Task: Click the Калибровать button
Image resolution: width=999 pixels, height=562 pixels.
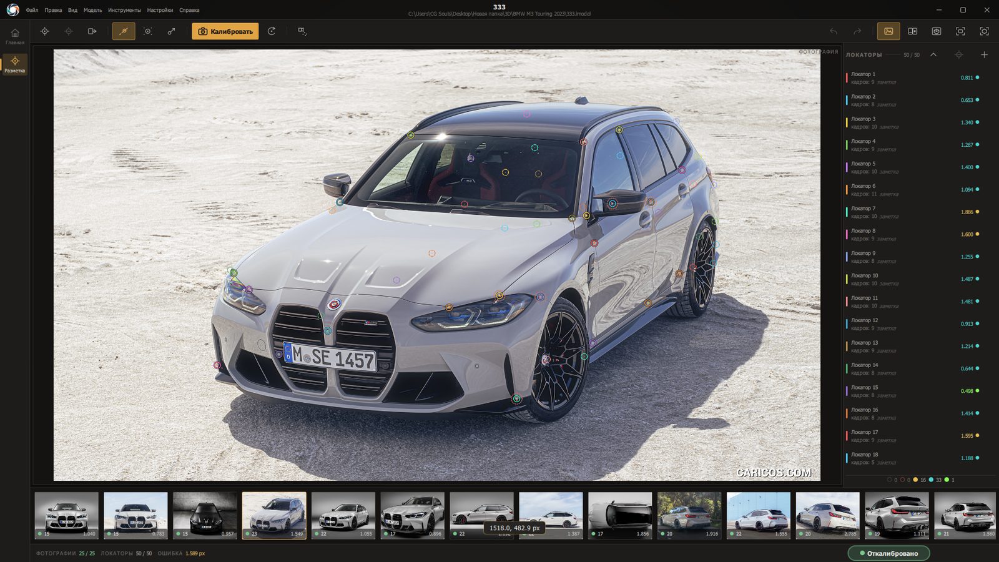Action: pos(225,31)
